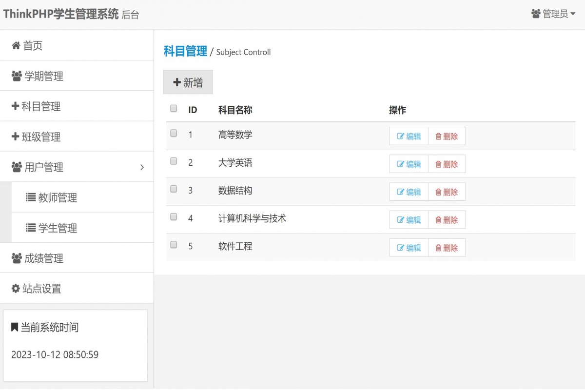Click the bookmark icon beside 当前系统时间
This screenshot has width=585, height=390.
[15, 327]
